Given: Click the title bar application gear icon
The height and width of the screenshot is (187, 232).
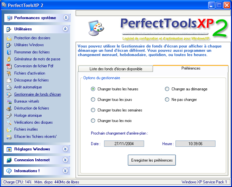Looking at the screenshot, I should (4, 5).
